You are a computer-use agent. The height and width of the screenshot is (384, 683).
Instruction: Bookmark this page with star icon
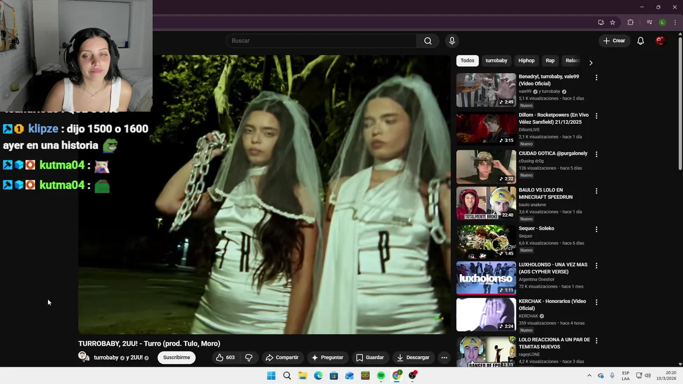click(613, 22)
